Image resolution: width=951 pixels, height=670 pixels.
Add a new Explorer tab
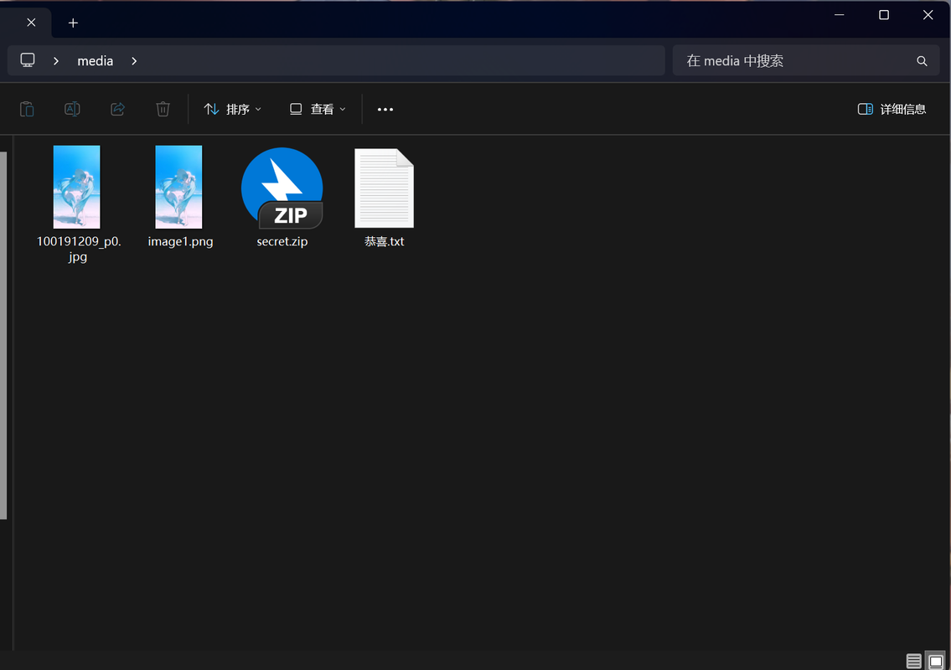pyautogui.click(x=73, y=23)
